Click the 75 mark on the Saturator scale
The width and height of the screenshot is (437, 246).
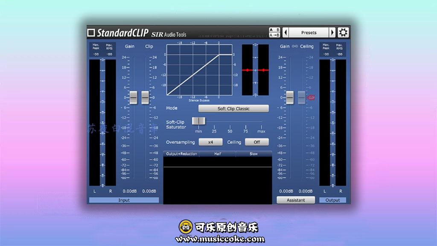245,131
